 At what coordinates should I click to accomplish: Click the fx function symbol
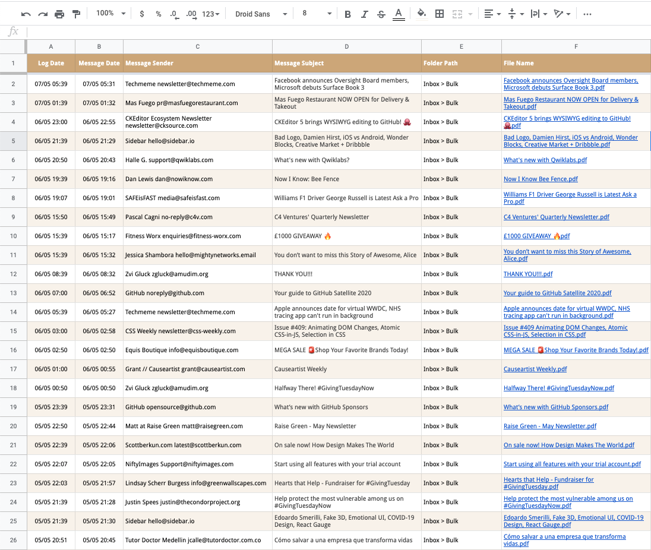click(13, 31)
